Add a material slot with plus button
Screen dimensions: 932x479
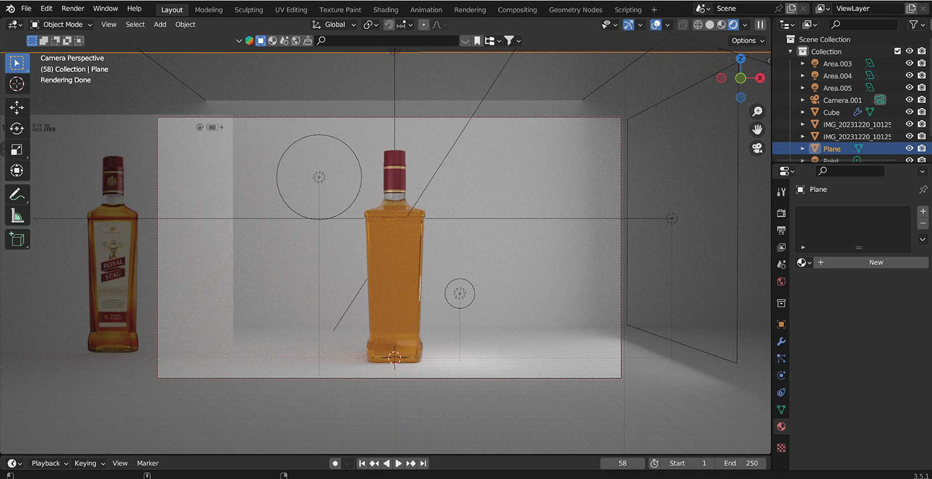pos(923,212)
